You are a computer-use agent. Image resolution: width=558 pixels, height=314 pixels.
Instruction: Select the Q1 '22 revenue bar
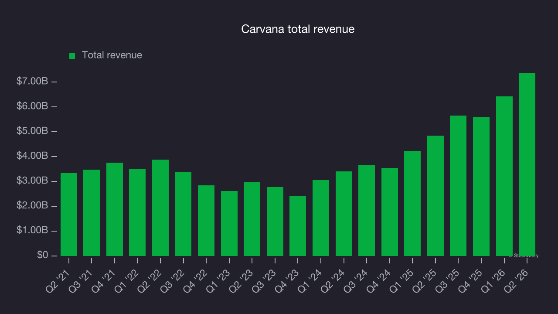(137, 212)
